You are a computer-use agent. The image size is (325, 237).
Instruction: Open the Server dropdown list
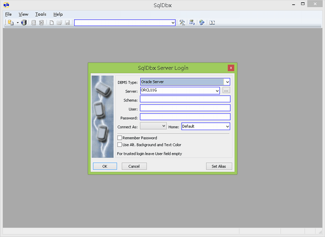pos(217,91)
